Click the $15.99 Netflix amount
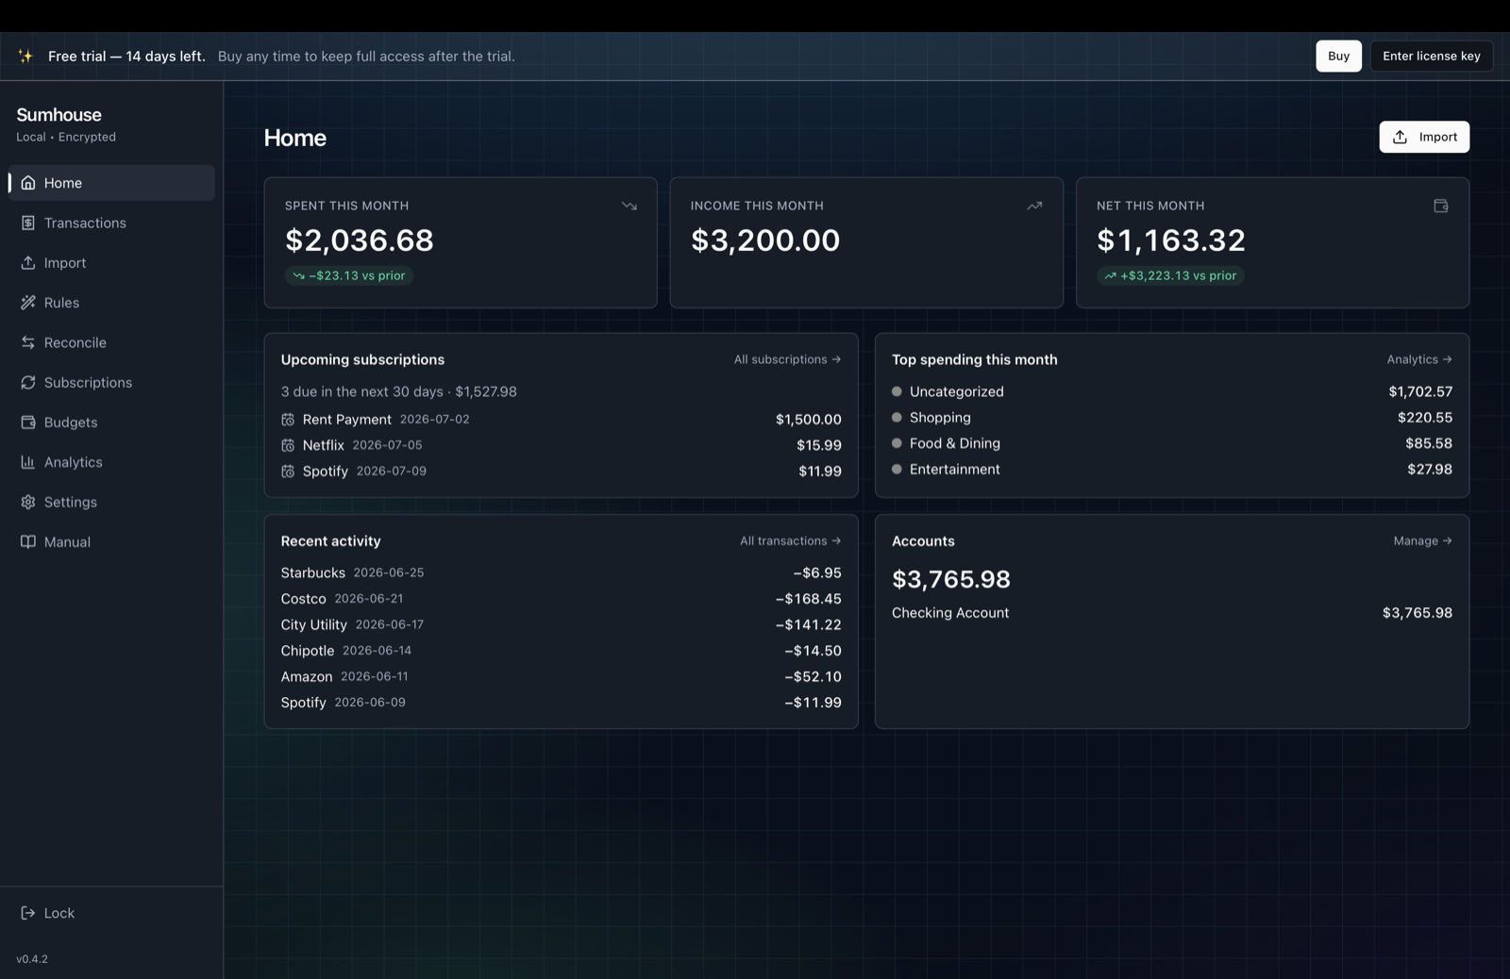 click(x=818, y=445)
